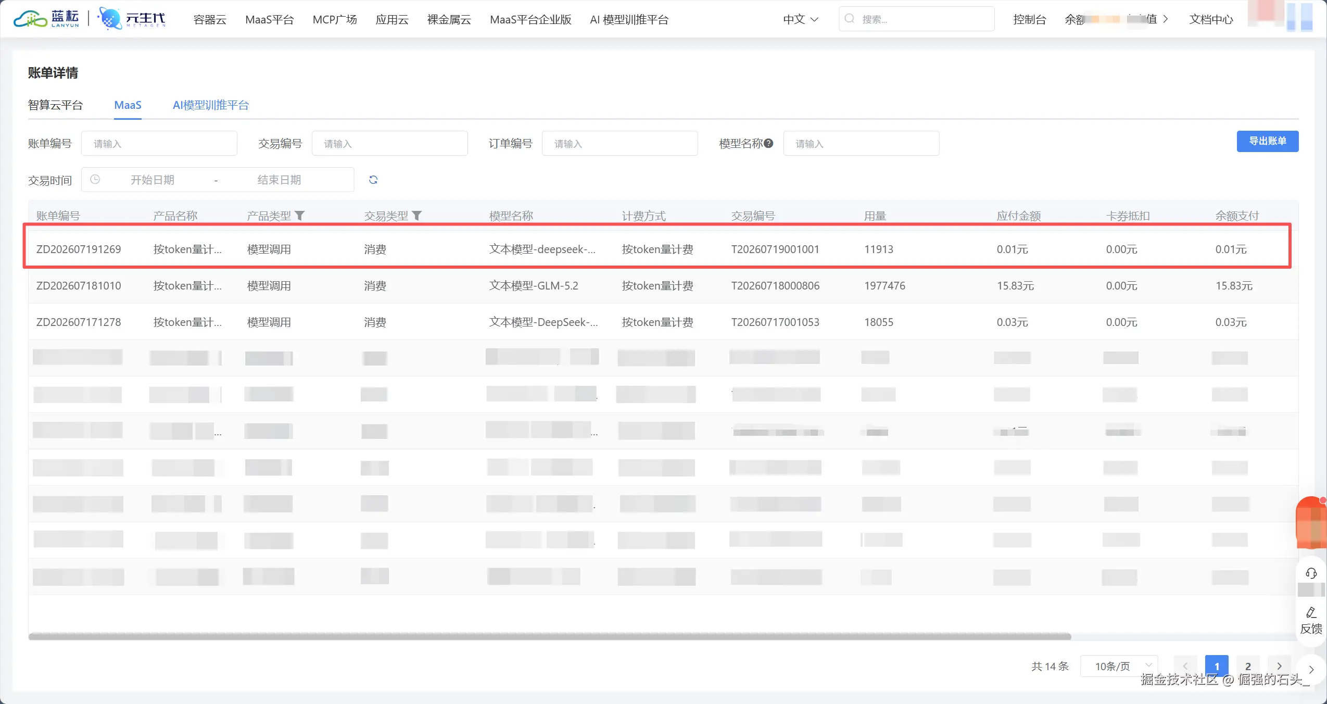Image resolution: width=1327 pixels, height=704 pixels.
Task: Click the 开始日期 start date field
Action: click(153, 180)
